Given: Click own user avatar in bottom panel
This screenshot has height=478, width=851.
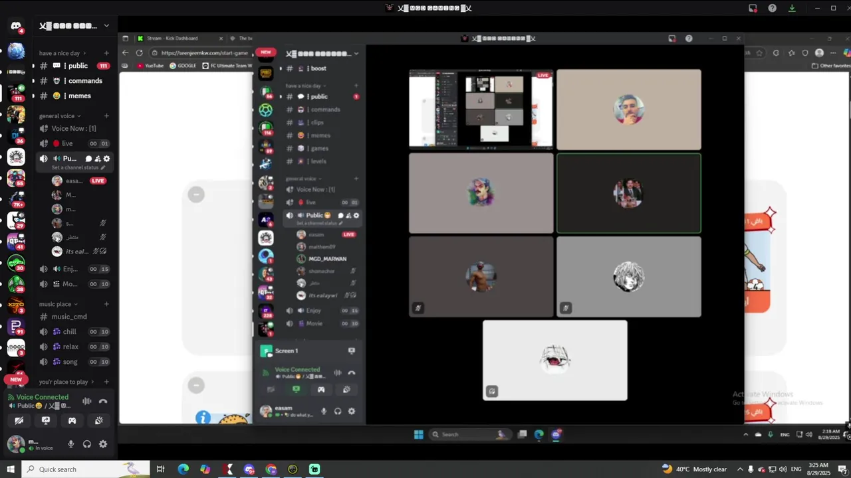Looking at the screenshot, I should (16, 444).
